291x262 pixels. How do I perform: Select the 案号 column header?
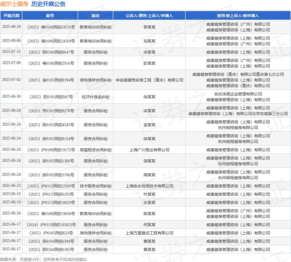click(50, 16)
